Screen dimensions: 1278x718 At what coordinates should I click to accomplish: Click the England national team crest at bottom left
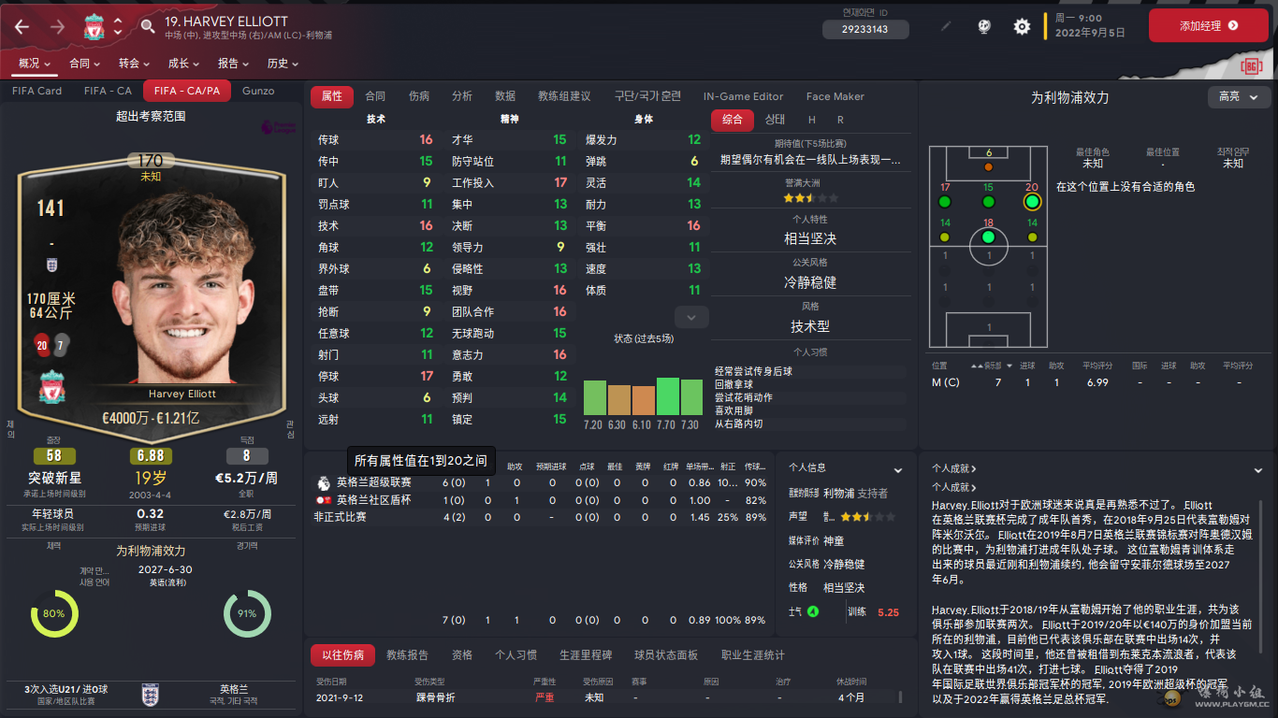(150, 694)
